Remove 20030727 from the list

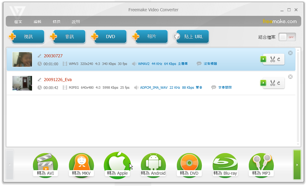click(290, 53)
